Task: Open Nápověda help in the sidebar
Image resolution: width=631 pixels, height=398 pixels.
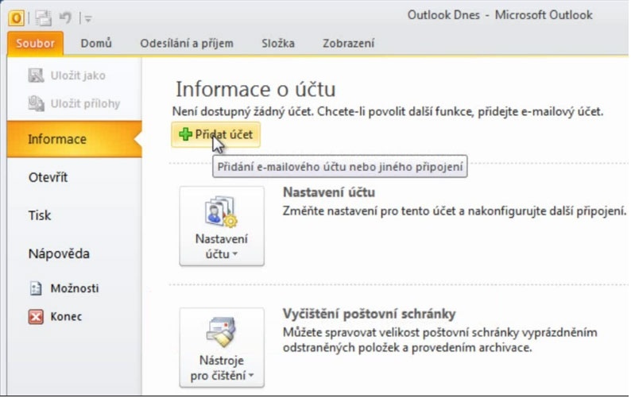Action: (x=59, y=254)
